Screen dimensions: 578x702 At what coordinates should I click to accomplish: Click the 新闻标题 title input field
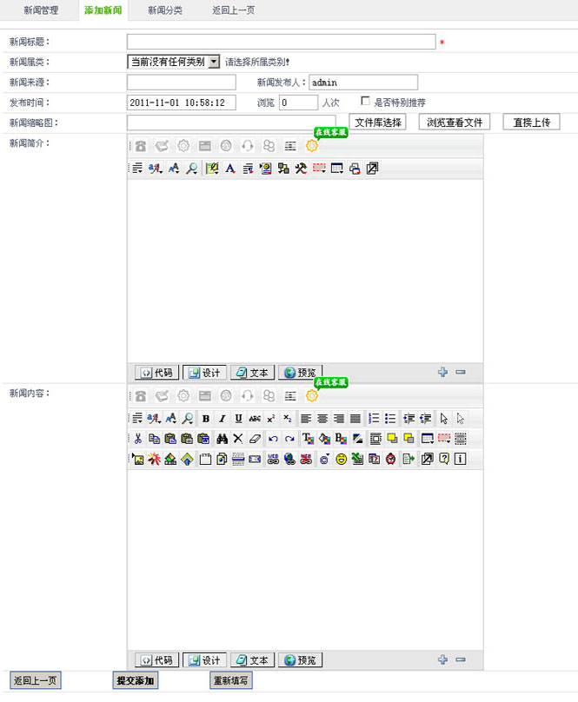(x=281, y=42)
